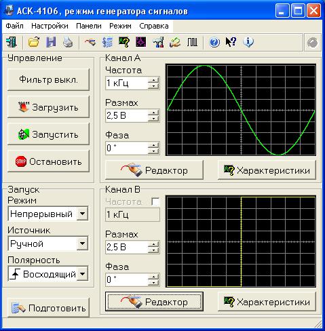Increase Канал B Размах with up arrow
This screenshot has height=331, width=325.
tap(154, 244)
